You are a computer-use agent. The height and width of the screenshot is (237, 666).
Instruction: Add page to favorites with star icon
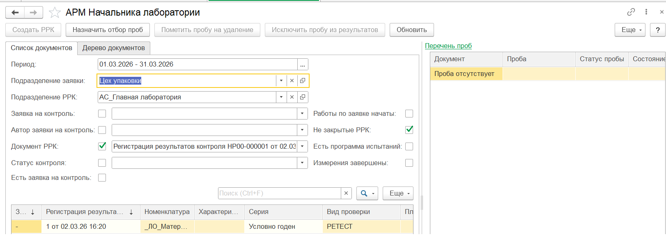click(x=55, y=13)
